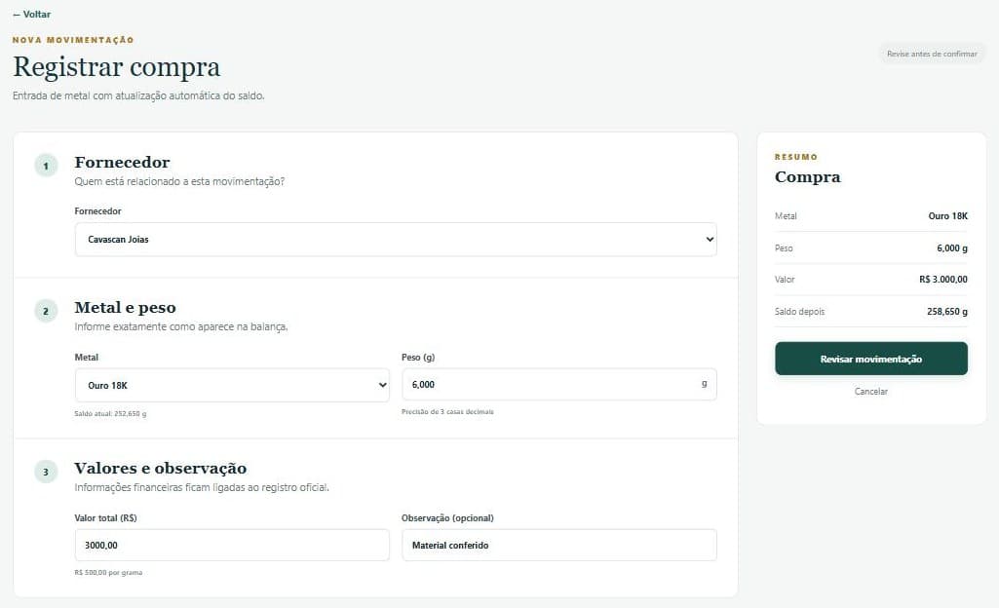Image resolution: width=999 pixels, height=608 pixels.
Task: Click the 'NOVA MOVIMENTAÇÃO' label
Action: 73,40
